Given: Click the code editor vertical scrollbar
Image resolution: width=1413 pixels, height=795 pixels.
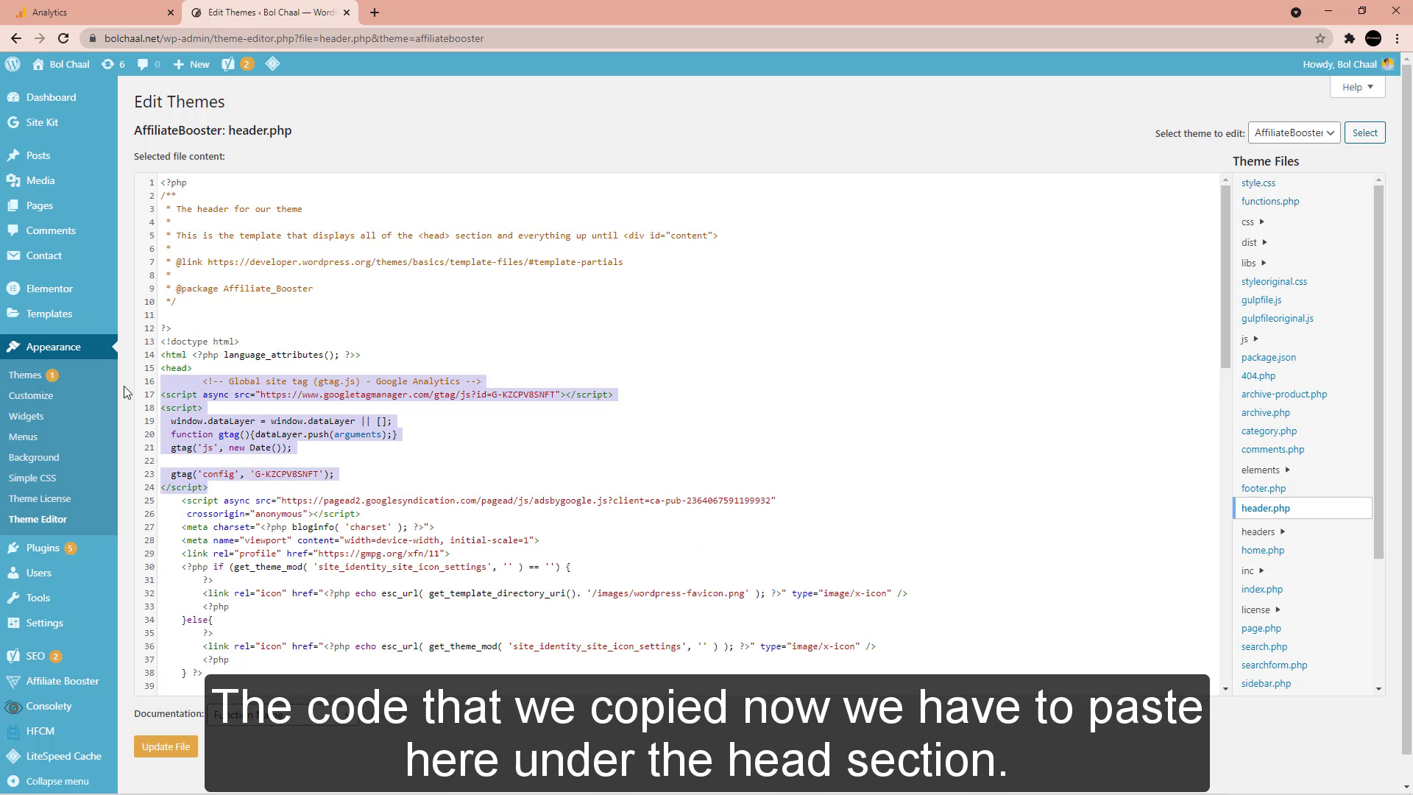Looking at the screenshot, I should pyautogui.click(x=1225, y=276).
